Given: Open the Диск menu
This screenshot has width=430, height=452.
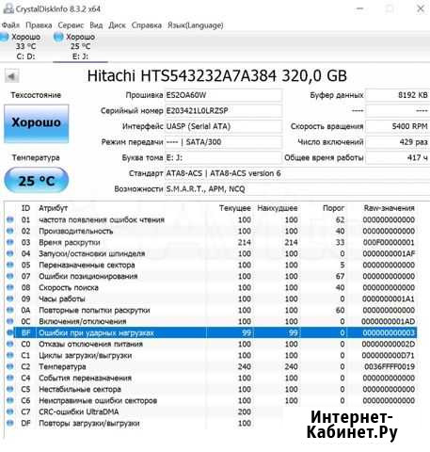Looking at the screenshot, I should [x=117, y=25].
